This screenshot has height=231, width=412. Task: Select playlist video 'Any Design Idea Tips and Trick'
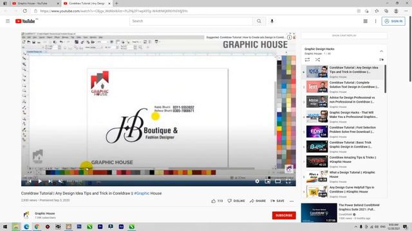[343, 72]
